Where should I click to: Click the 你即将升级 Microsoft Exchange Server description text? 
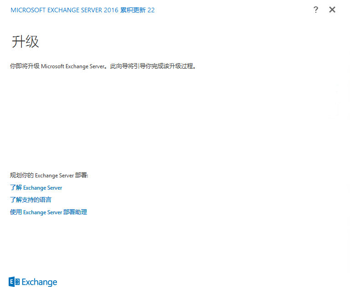[x=103, y=66]
